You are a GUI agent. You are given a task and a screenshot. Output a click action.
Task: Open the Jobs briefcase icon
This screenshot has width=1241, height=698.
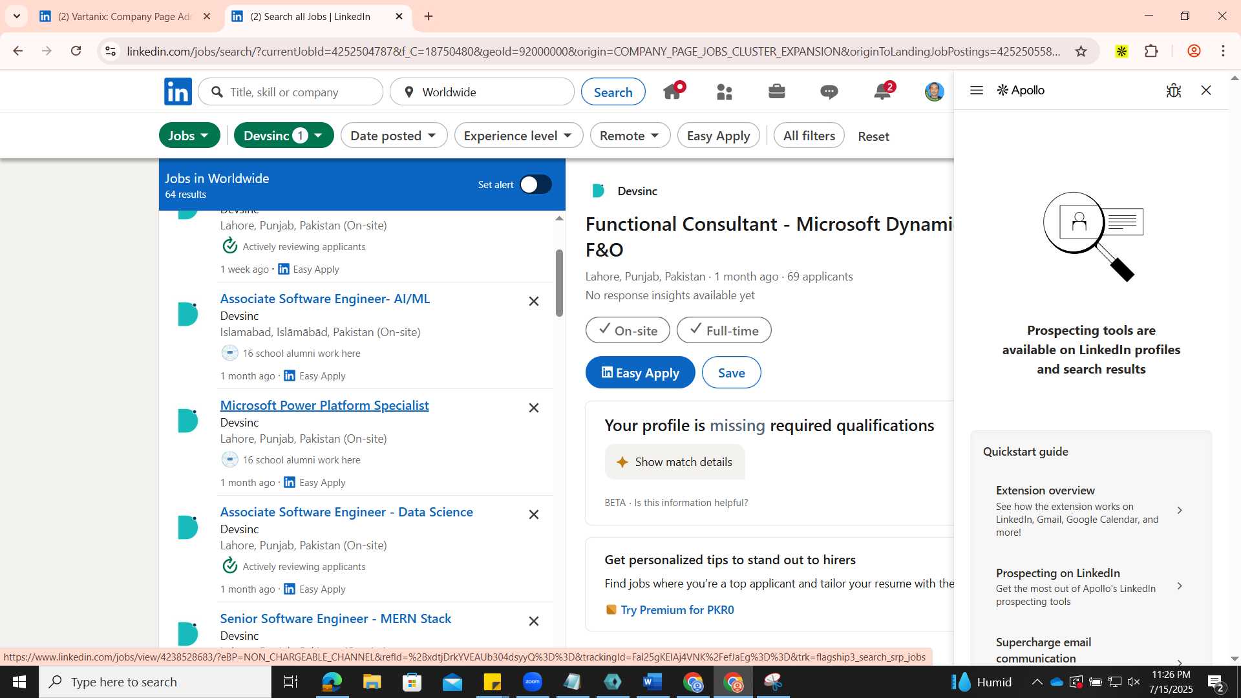(x=777, y=92)
